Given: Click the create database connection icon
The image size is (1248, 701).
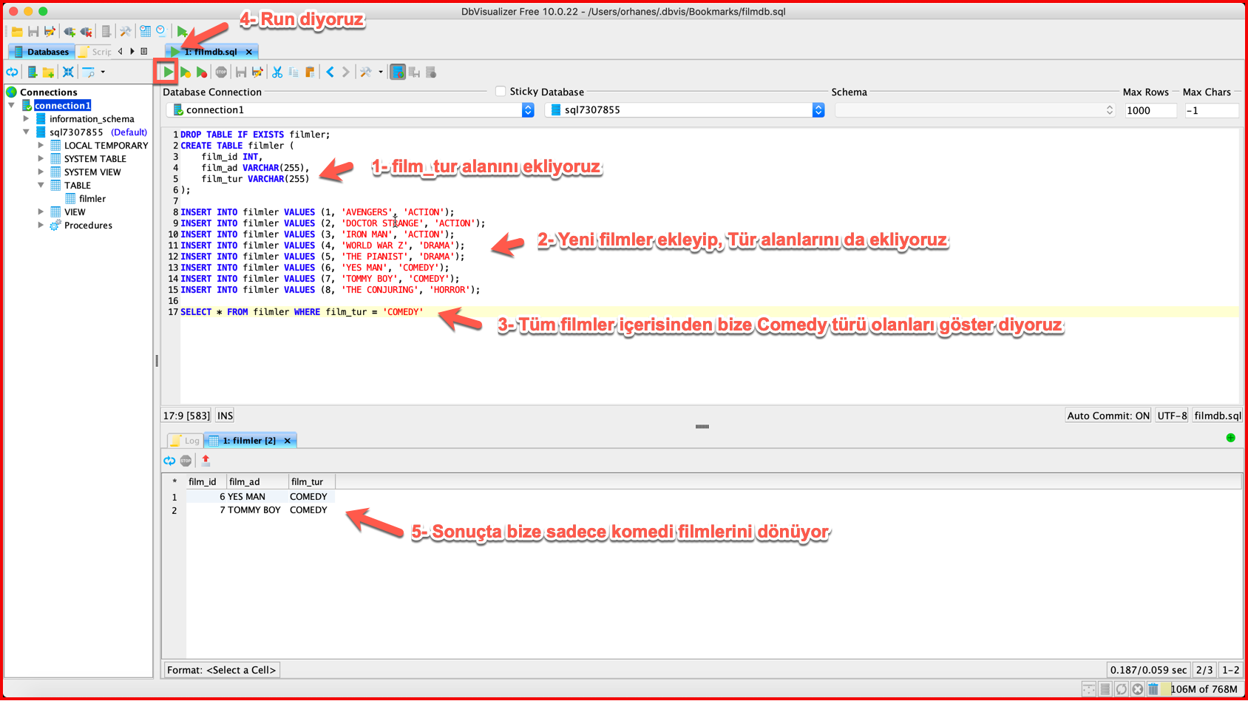Looking at the screenshot, I should pos(32,72).
